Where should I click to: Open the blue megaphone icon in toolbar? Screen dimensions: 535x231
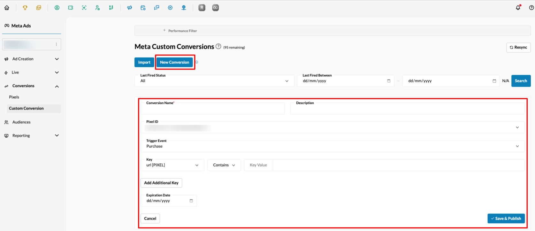pos(129,8)
